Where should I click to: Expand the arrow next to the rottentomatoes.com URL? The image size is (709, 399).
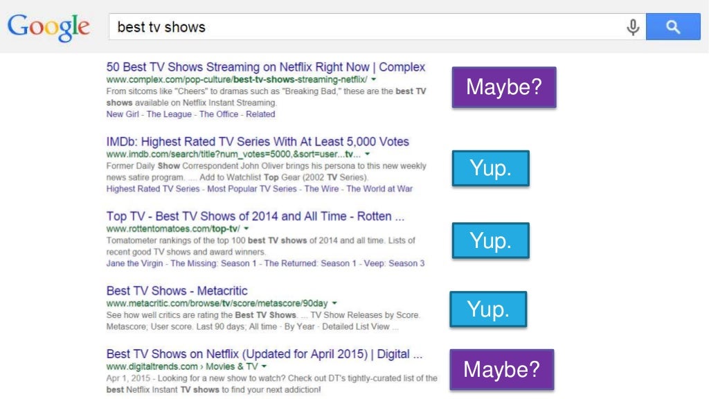(246, 229)
